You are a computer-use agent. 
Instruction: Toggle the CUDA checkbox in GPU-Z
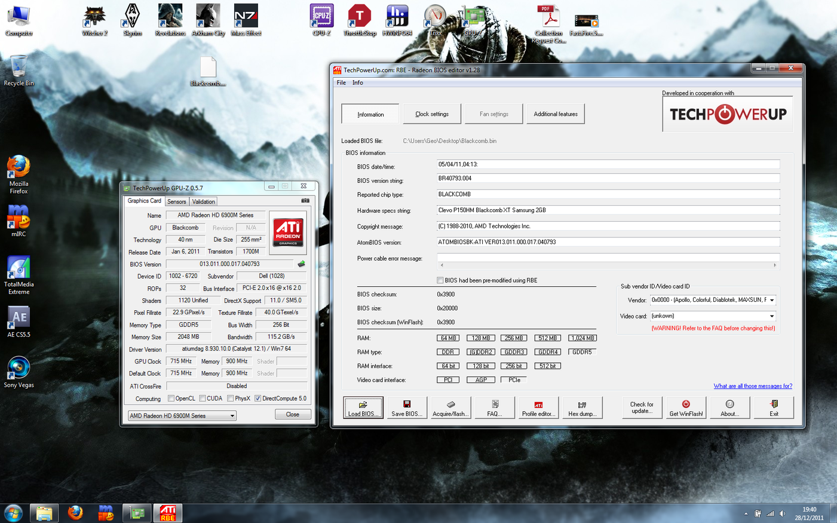[x=203, y=399]
